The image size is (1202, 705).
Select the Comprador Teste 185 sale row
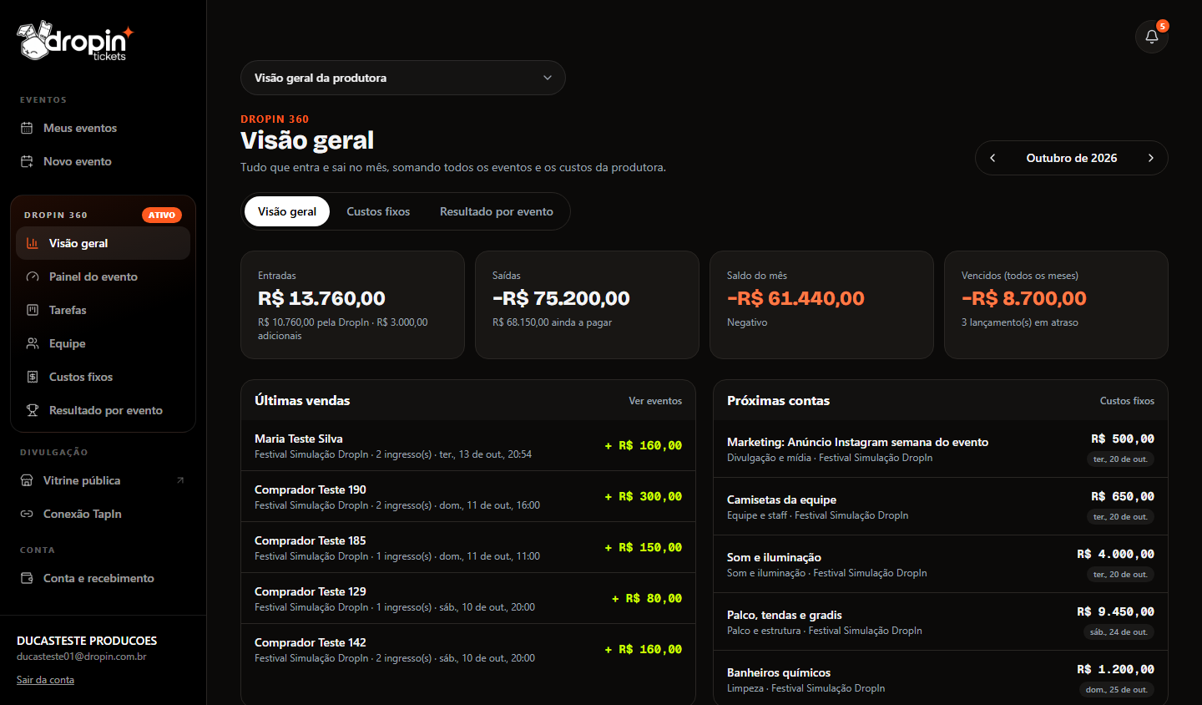[468, 548]
